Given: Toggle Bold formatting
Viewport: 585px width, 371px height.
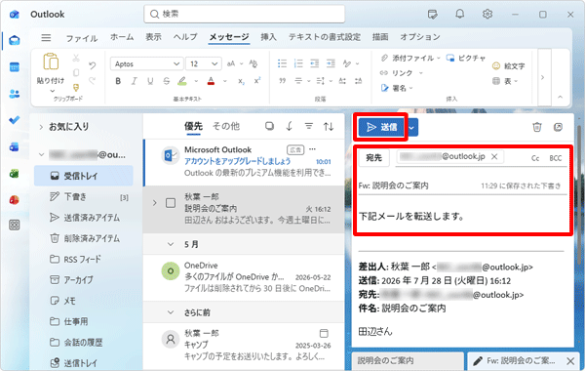Looking at the screenshot, I should 118,81.
